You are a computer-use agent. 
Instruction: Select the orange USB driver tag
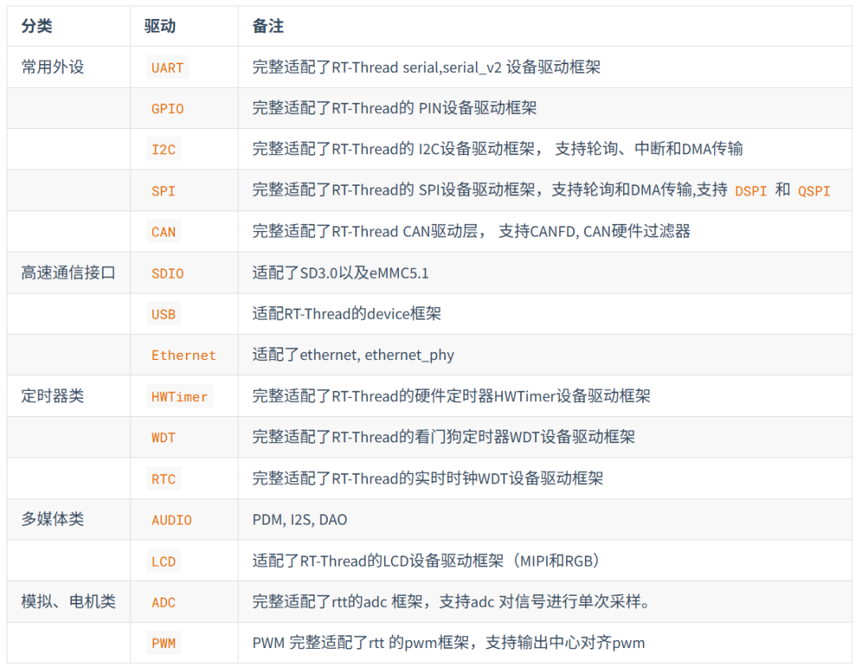(x=163, y=314)
